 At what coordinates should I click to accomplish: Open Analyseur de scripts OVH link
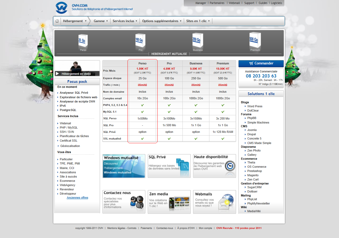(x=77, y=102)
